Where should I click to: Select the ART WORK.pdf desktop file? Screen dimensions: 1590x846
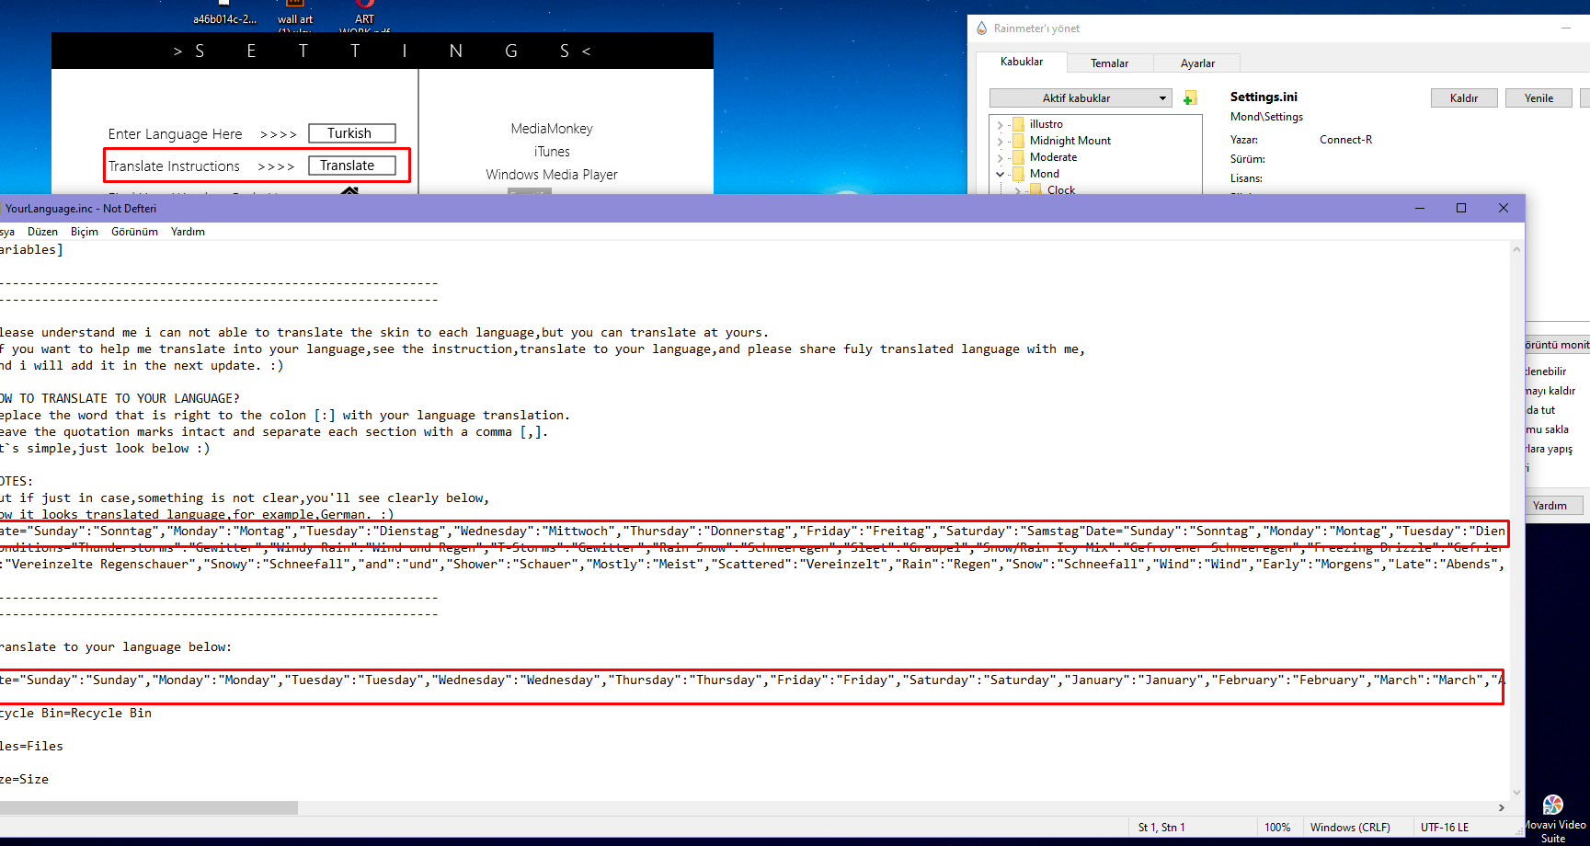pyautogui.click(x=365, y=19)
